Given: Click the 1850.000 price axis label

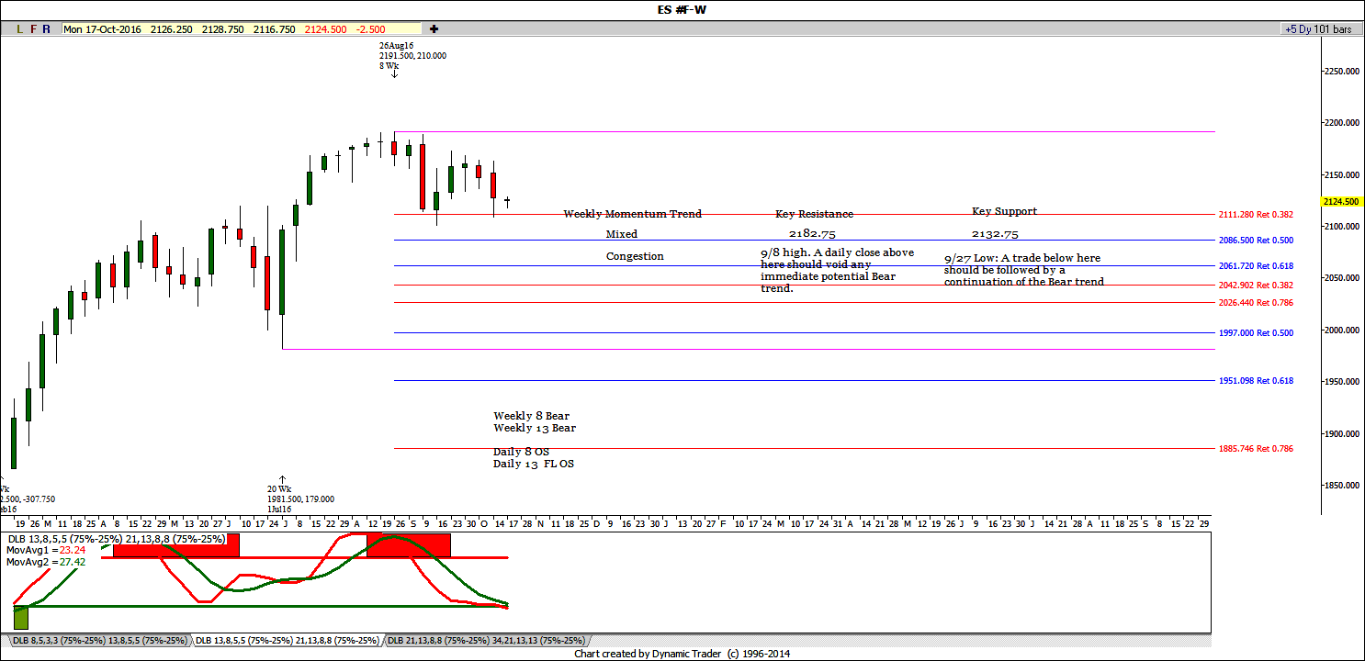Looking at the screenshot, I should pyautogui.click(x=1341, y=486).
